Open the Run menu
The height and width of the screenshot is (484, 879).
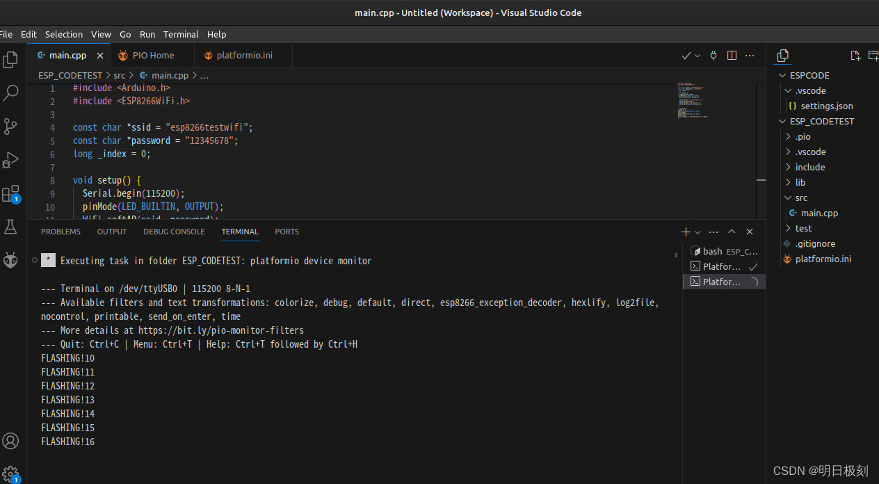(x=147, y=34)
